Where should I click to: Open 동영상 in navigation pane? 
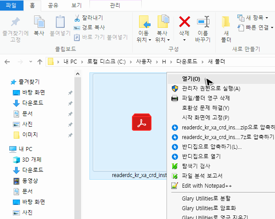pos(26,181)
